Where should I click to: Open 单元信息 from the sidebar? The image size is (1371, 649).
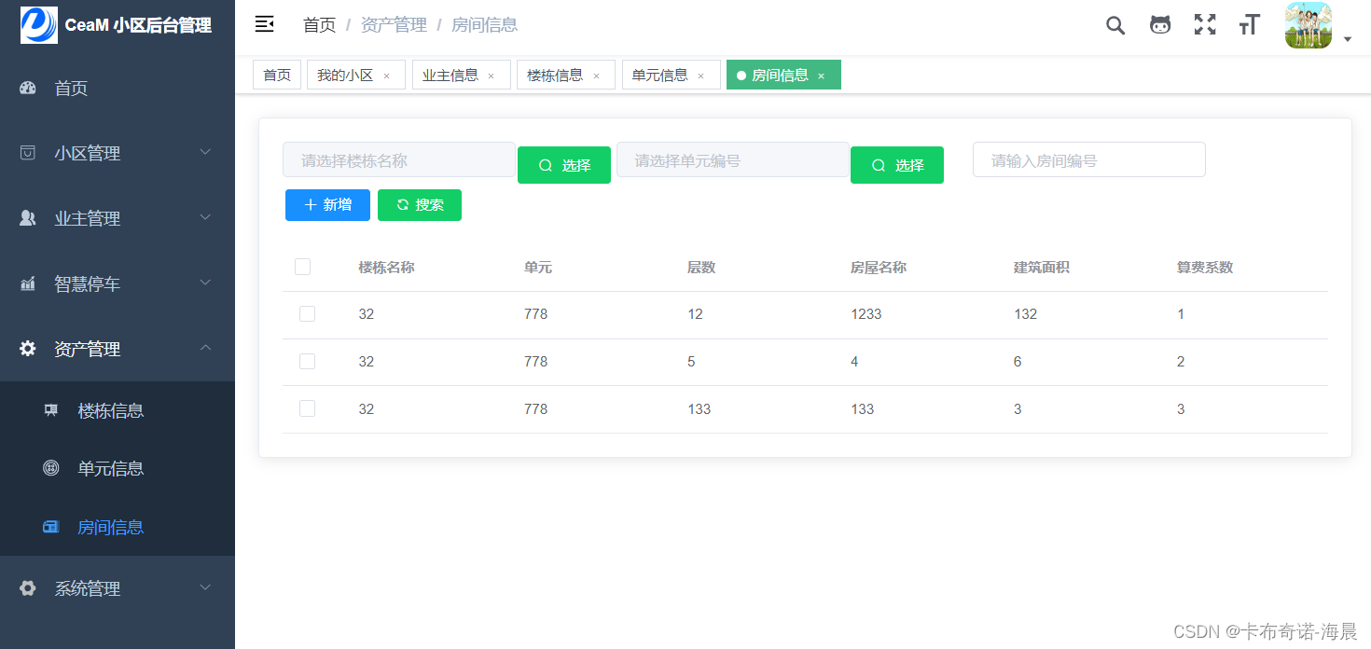click(111, 468)
